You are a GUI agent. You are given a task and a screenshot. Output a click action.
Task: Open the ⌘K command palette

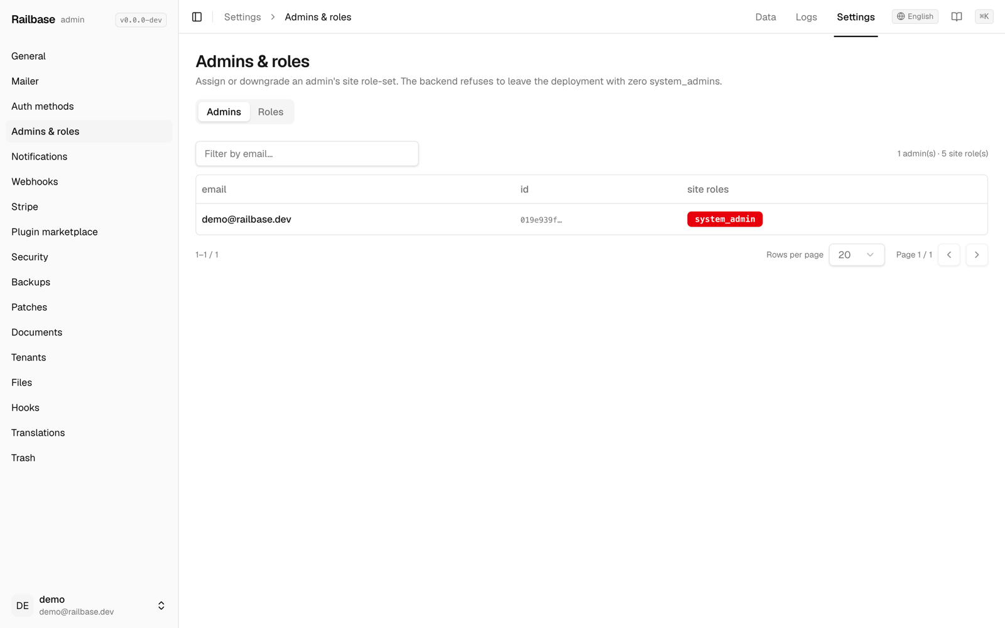[x=984, y=17]
